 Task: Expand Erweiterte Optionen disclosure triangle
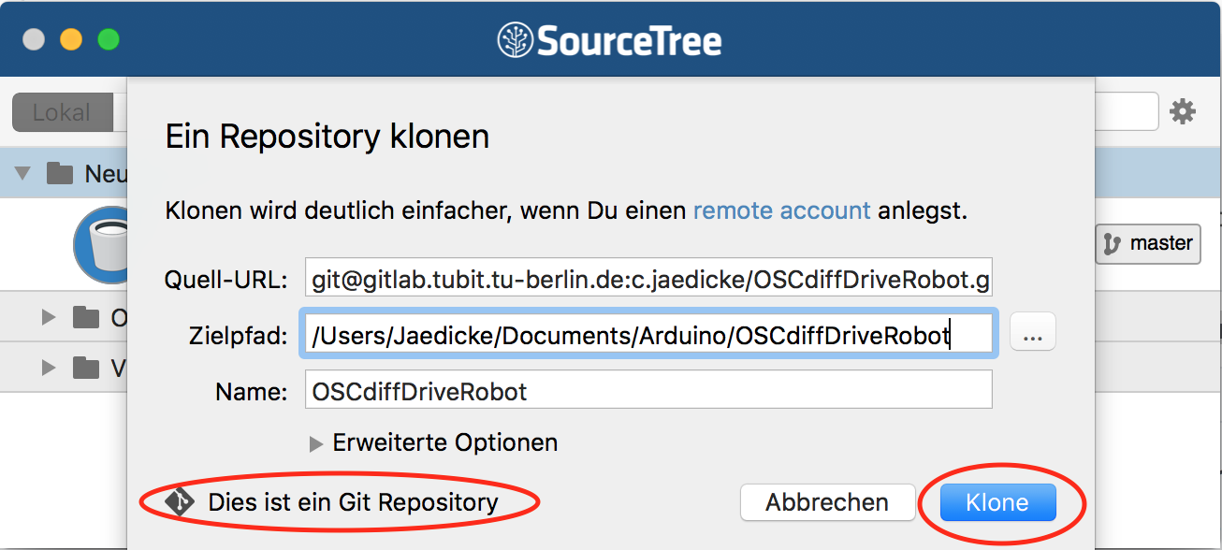coord(316,443)
